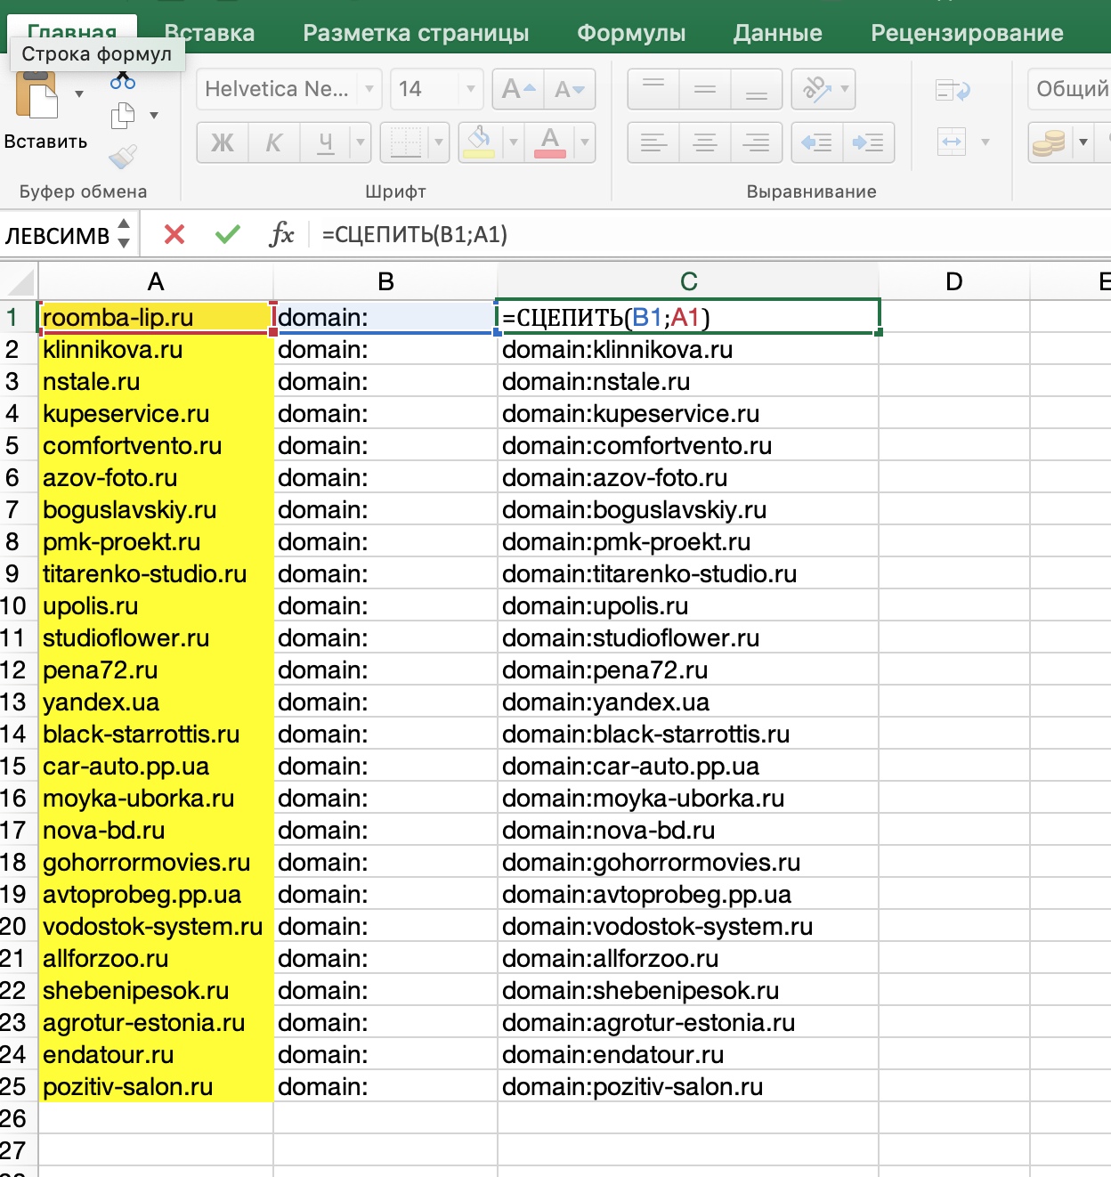Increase cell indent
The height and width of the screenshot is (1177, 1111).
(x=868, y=142)
